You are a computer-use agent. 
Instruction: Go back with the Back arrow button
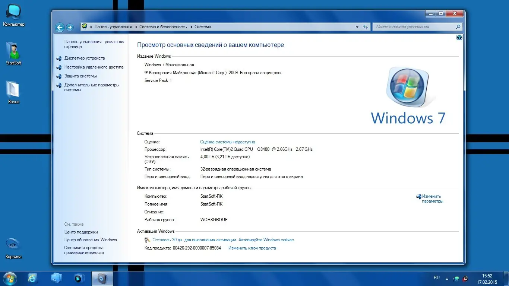pos(60,27)
